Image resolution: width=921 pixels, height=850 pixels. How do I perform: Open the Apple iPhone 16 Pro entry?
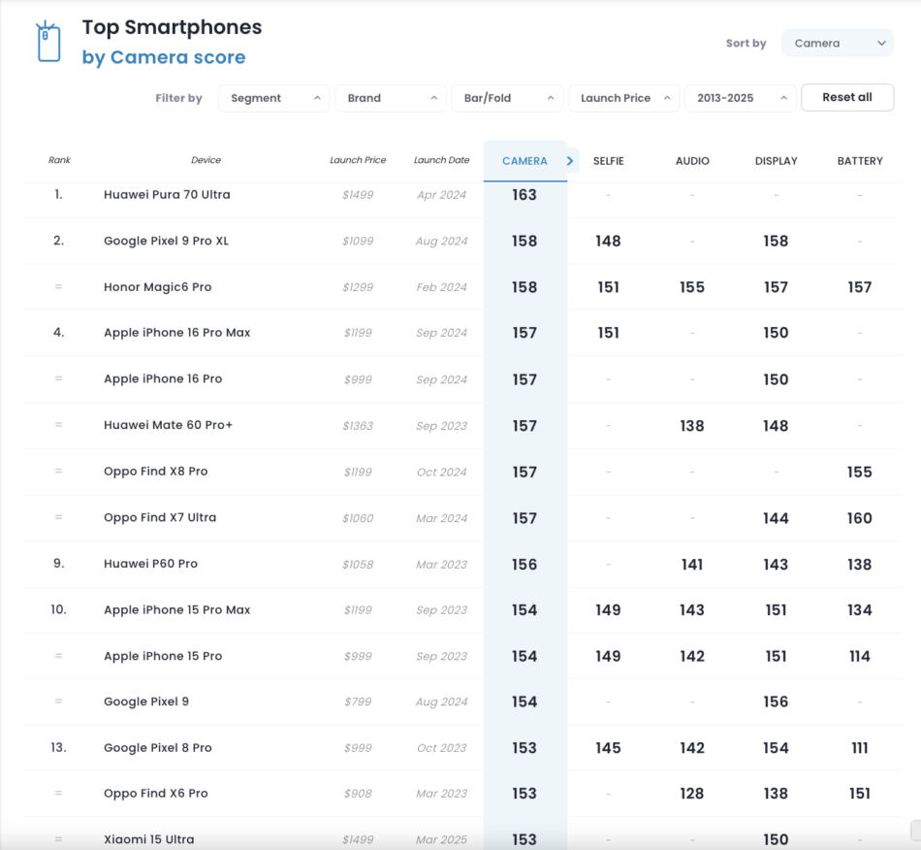pos(163,379)
